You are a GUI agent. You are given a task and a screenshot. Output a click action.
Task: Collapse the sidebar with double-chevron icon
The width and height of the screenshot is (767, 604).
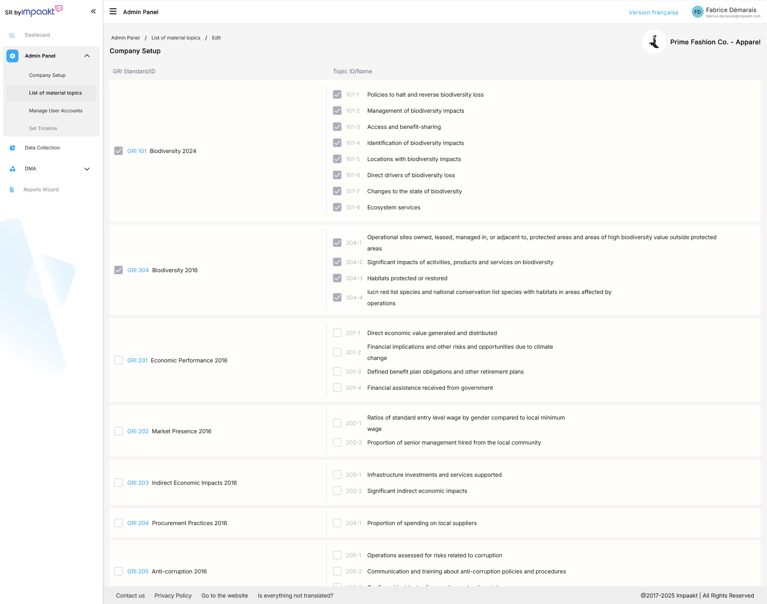93,11
